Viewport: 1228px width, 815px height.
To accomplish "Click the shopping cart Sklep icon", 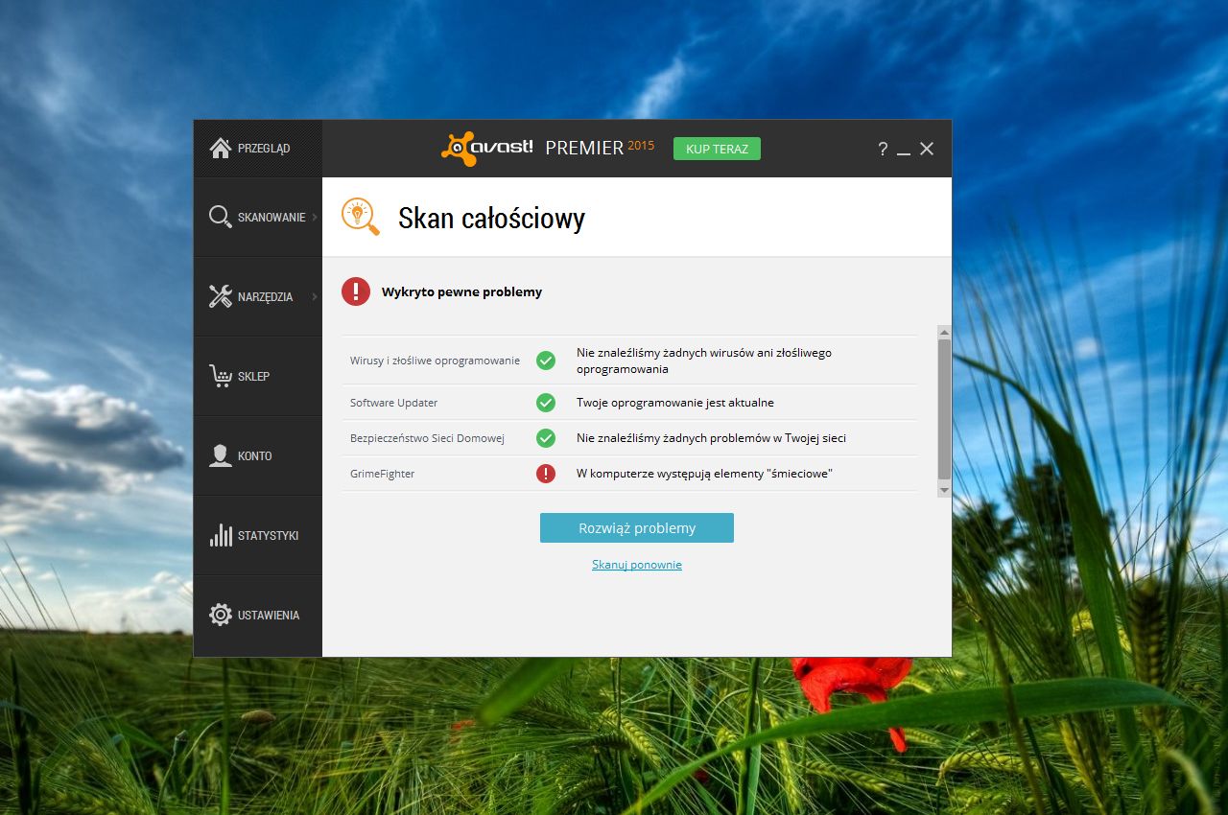I will click(x=221, y=376).
